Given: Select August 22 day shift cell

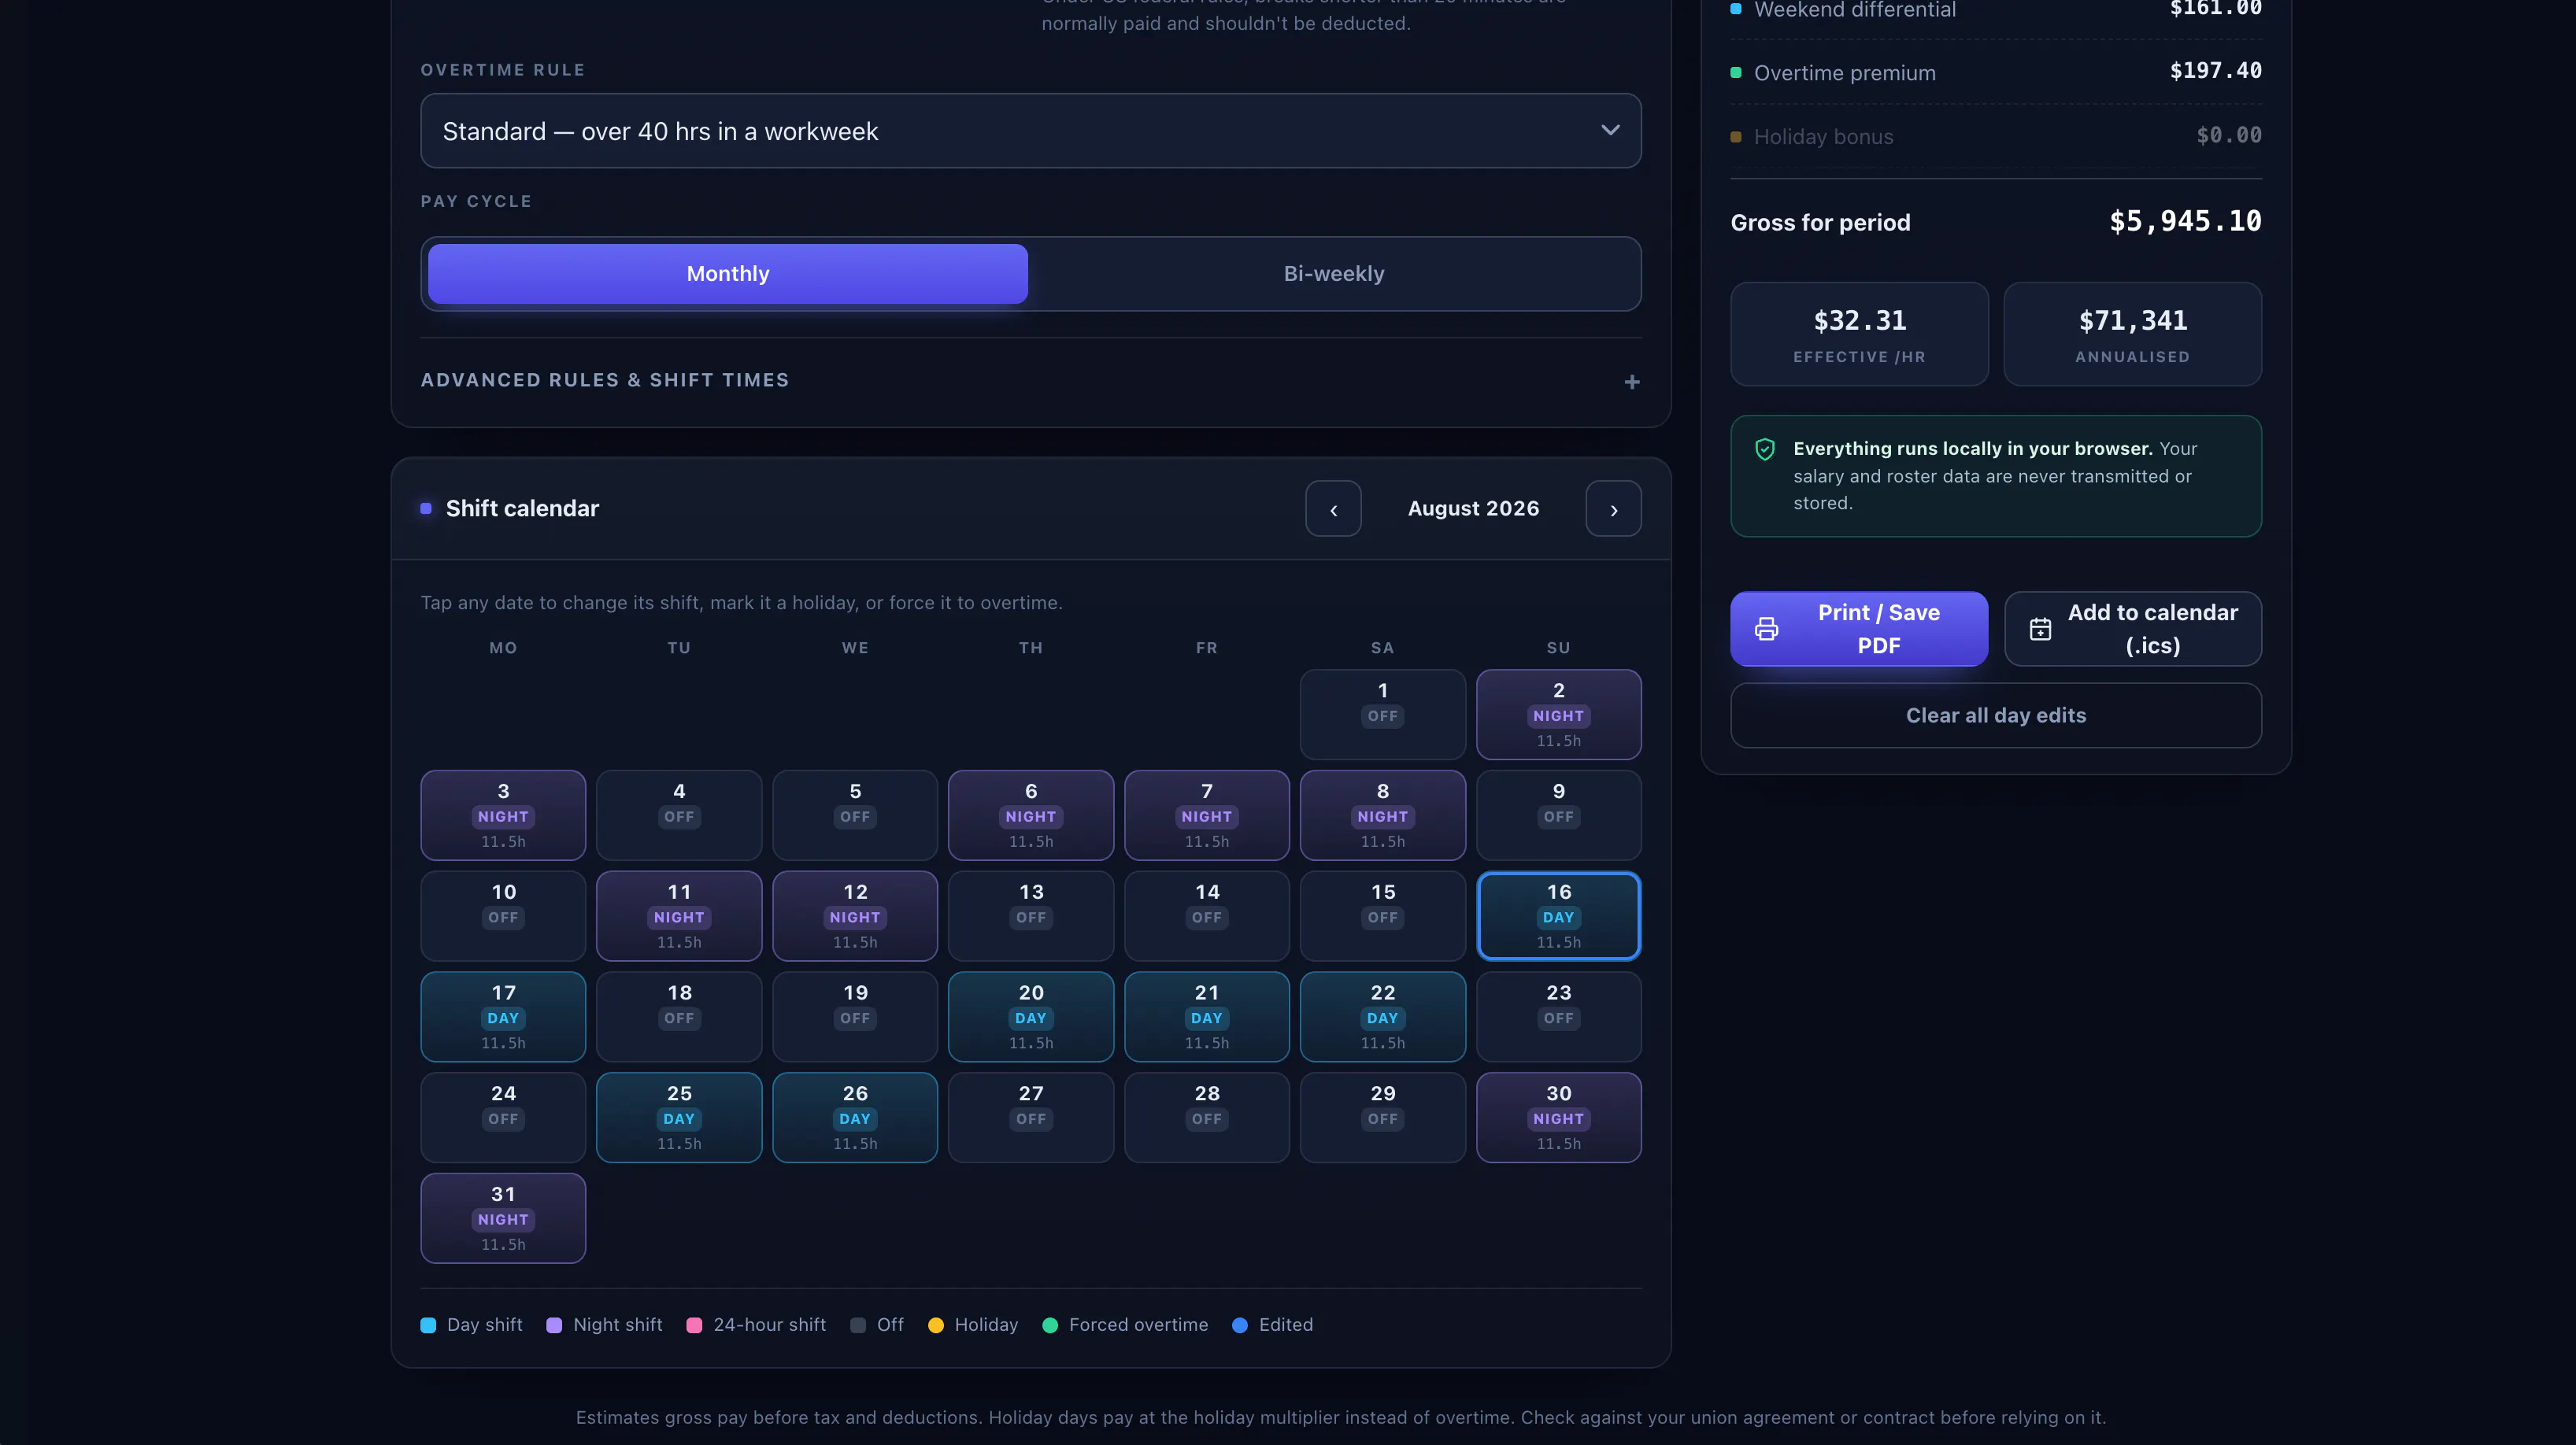Looking at the screenshot, I should pyautogui.click(x=1382, y=1018).
